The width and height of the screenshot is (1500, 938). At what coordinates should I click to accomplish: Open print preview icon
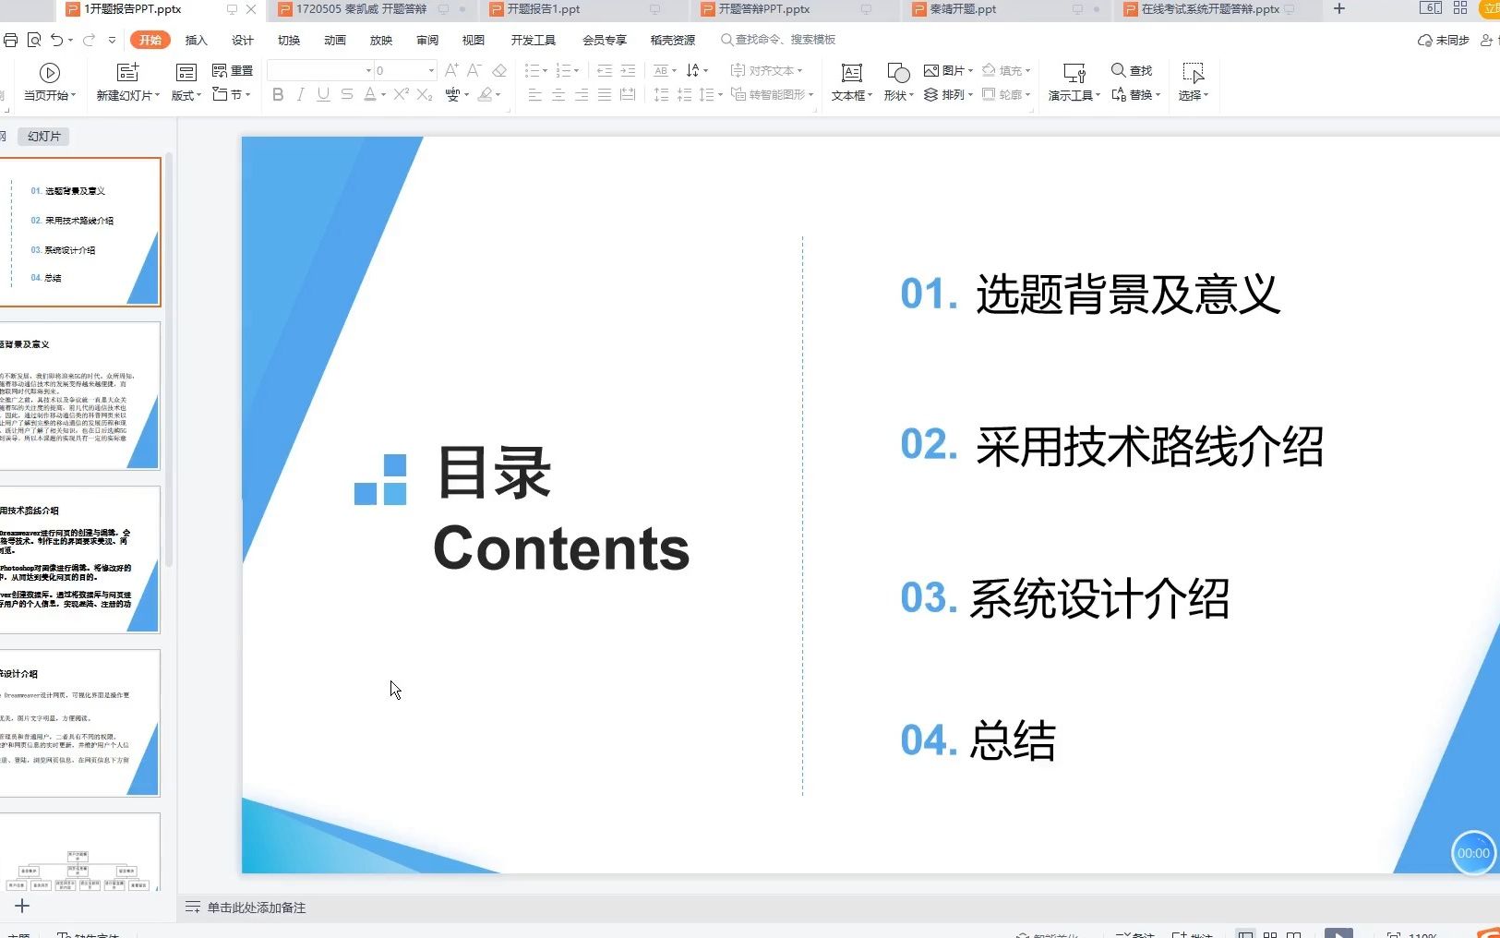[x=34, y=40]
